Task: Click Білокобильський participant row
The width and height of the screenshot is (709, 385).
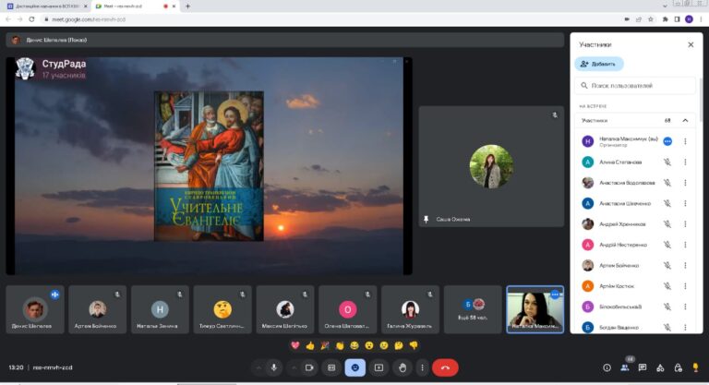Action: [635, 307]
